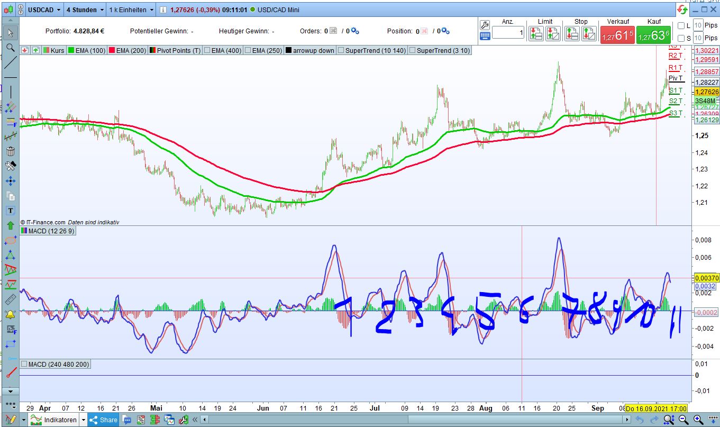The image size is (720, 427).
Task: Select the magnifier zoom tool in sidebar
Action: coord(10,48)
